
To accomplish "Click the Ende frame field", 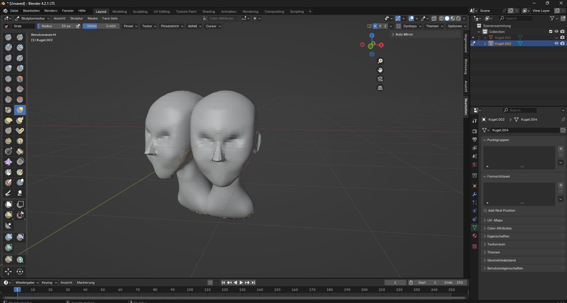I will (x=453, y=283).
